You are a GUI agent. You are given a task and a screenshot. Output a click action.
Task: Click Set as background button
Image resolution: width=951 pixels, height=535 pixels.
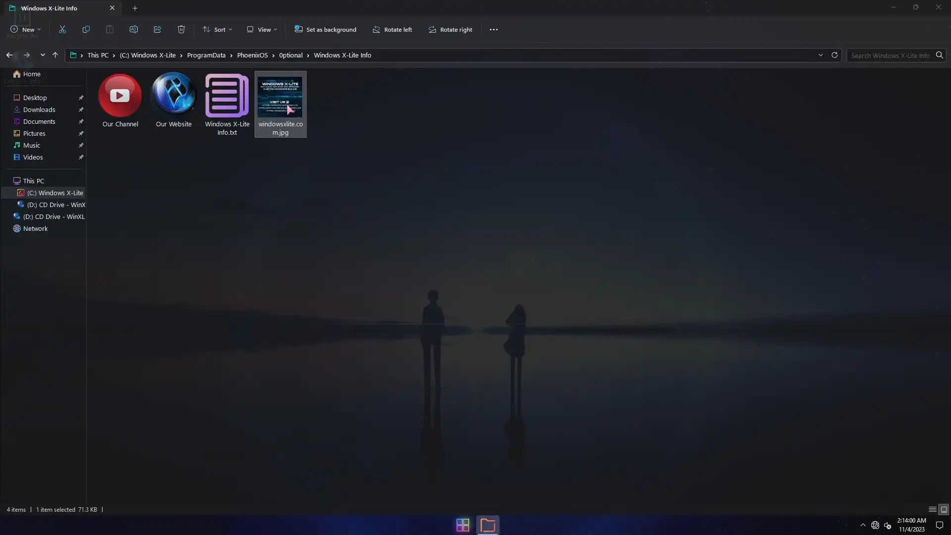pos(325,30)
